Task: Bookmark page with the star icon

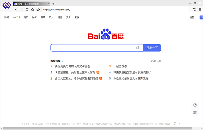Action: 38,10
